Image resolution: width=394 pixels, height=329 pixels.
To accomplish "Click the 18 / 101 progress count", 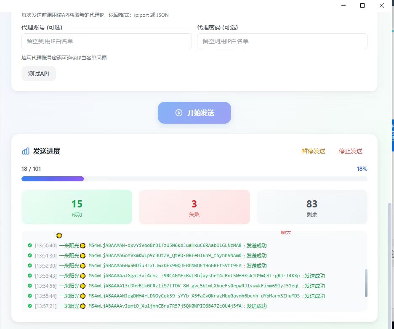I will (31, 169).
